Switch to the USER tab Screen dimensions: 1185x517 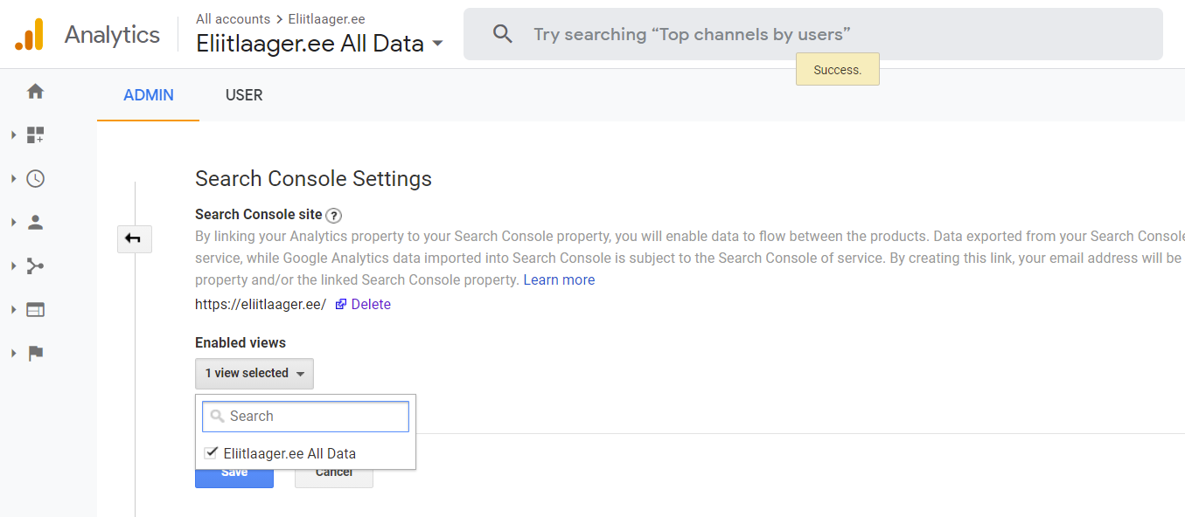(x=244, y=95)
